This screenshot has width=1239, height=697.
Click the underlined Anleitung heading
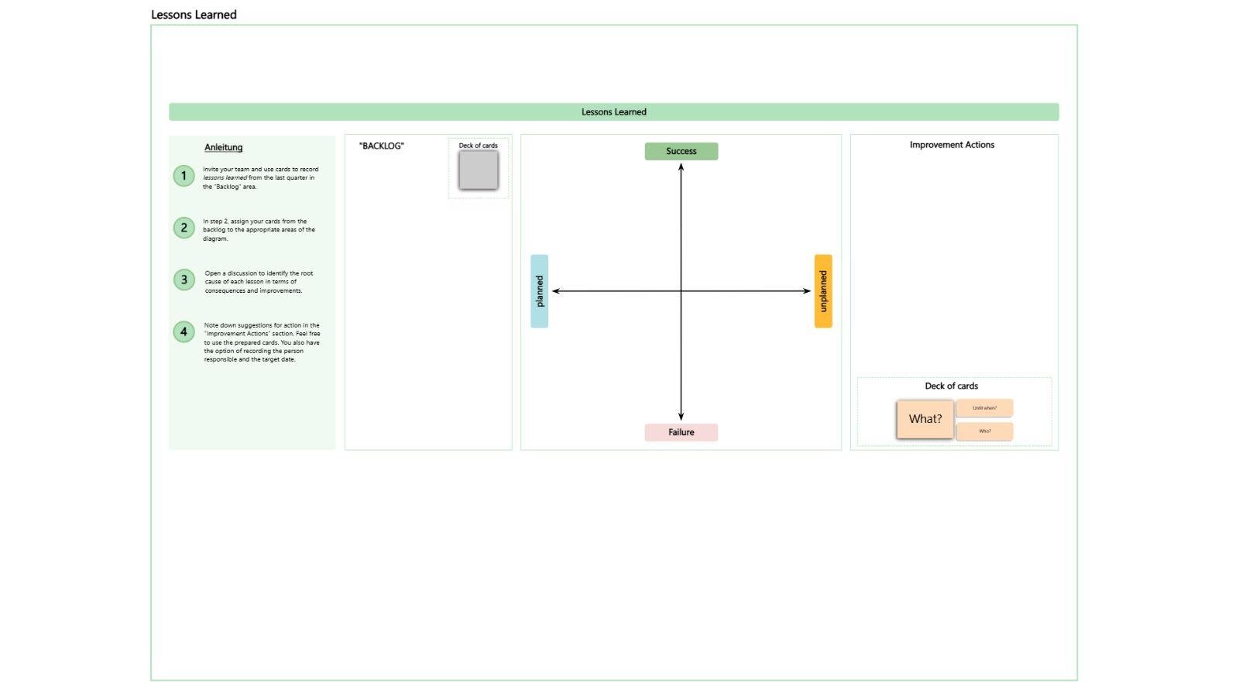tap(223, 147)
